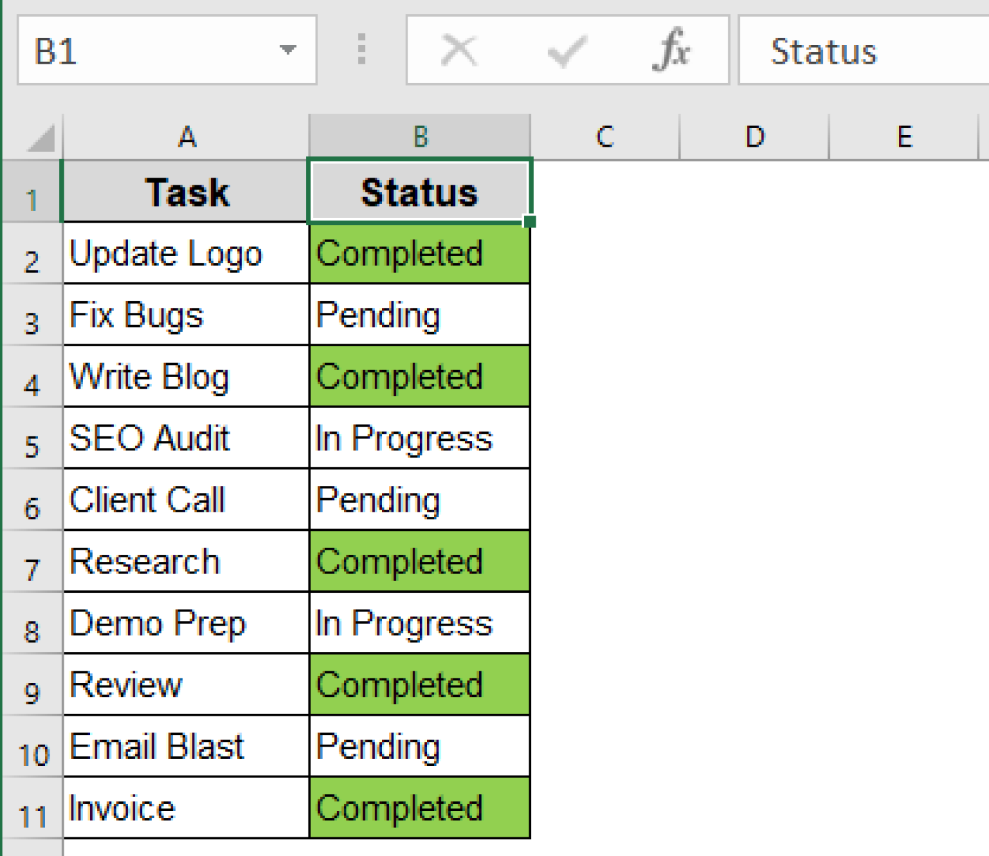Click the fill handle on cell B1

tap(529, 221)
